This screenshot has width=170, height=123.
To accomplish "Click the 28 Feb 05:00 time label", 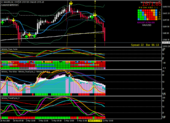I will pos(18,121).
